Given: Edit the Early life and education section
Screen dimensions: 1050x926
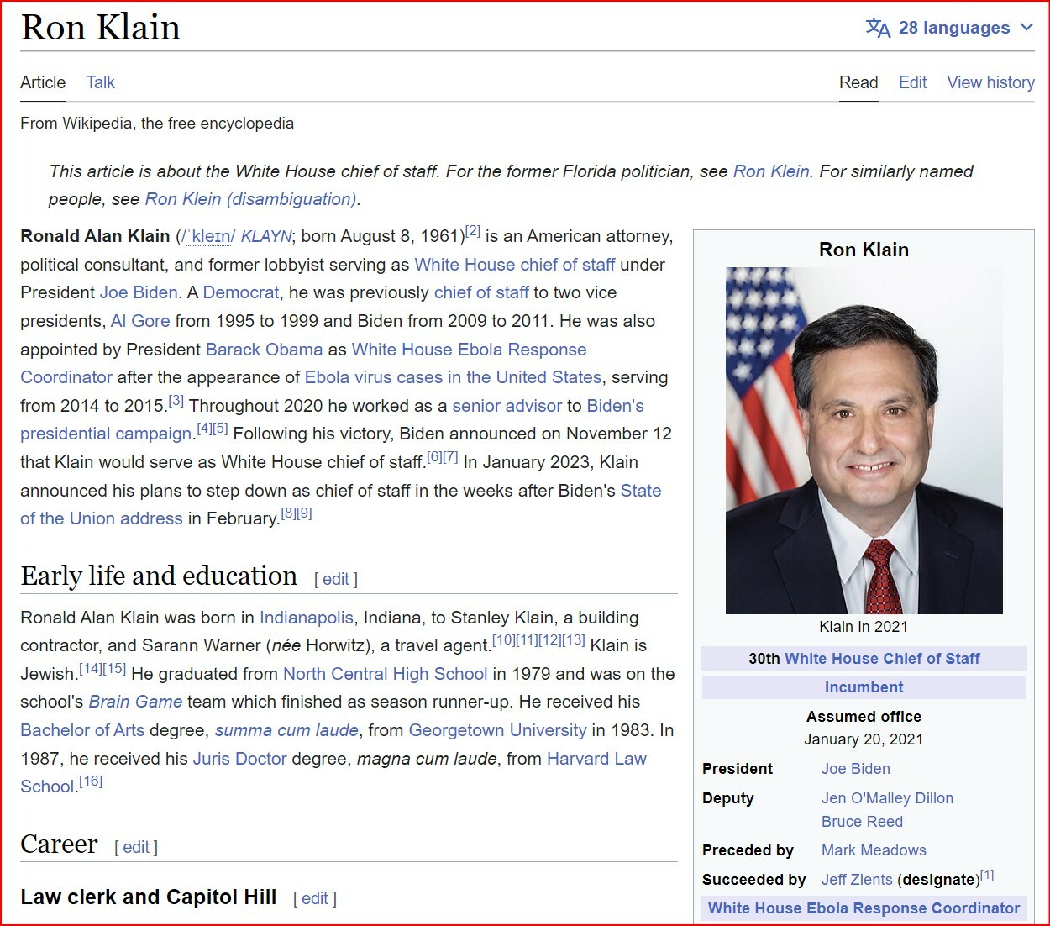Looking at the screenshot, I should [336, 579].
